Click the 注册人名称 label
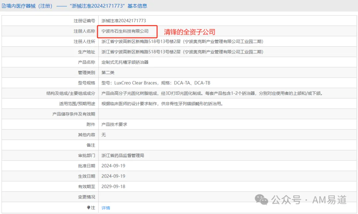This screenshot has width=358, height=214. (x=84, y=31)
